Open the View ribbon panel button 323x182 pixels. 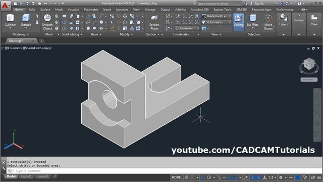(x=314, y=20)
